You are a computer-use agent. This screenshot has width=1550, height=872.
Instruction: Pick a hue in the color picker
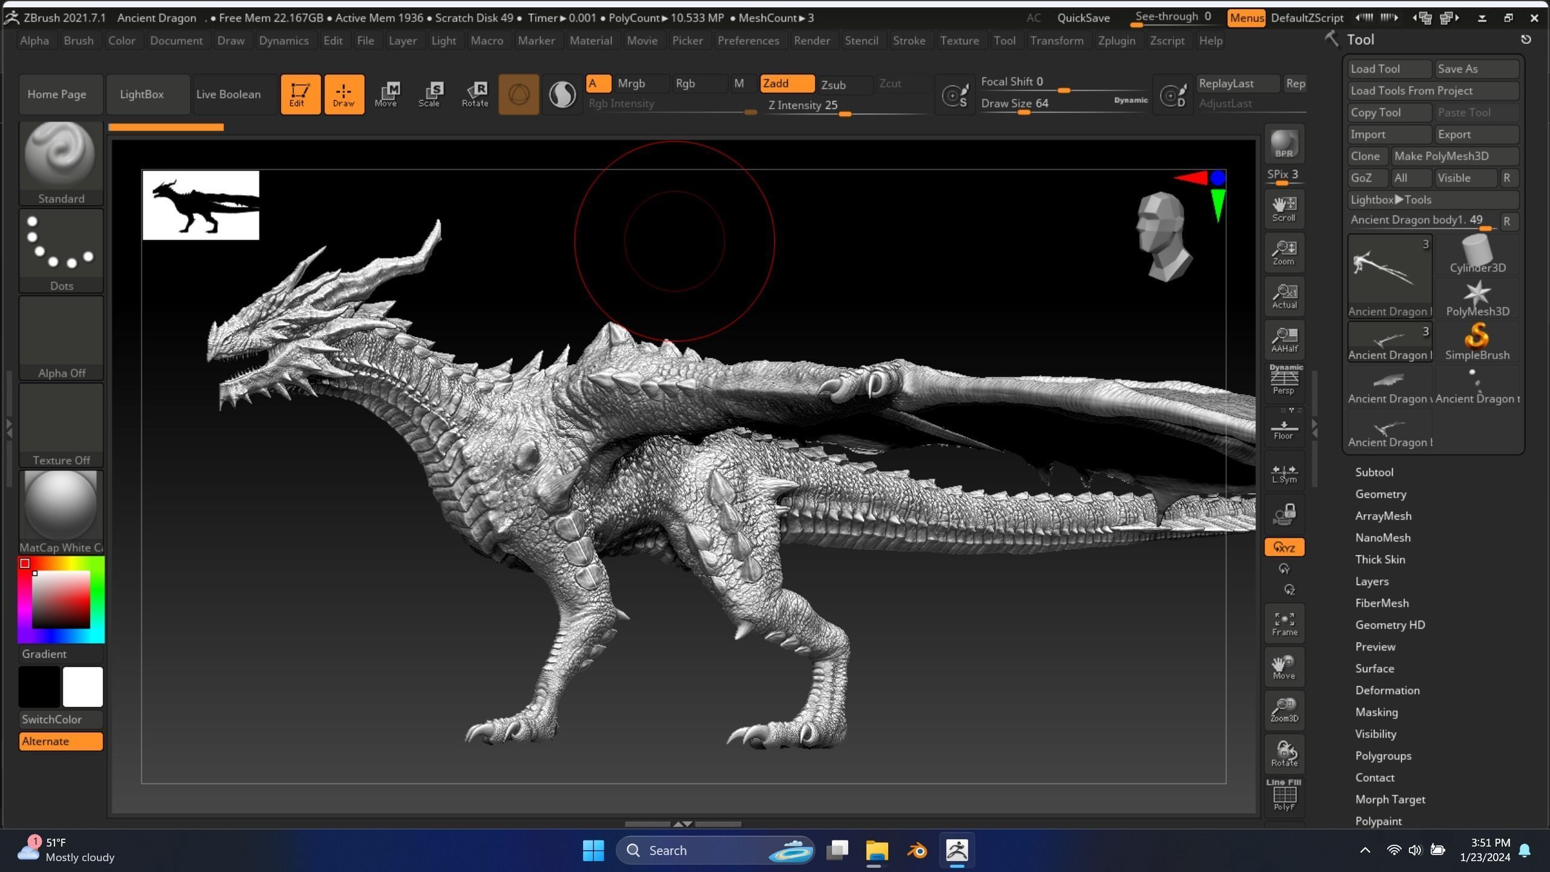tap(61, 599)
